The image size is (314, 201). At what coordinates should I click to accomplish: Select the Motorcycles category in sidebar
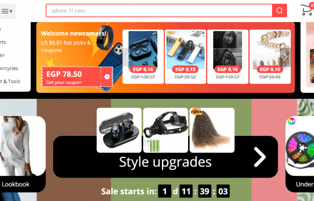[9, 68]
